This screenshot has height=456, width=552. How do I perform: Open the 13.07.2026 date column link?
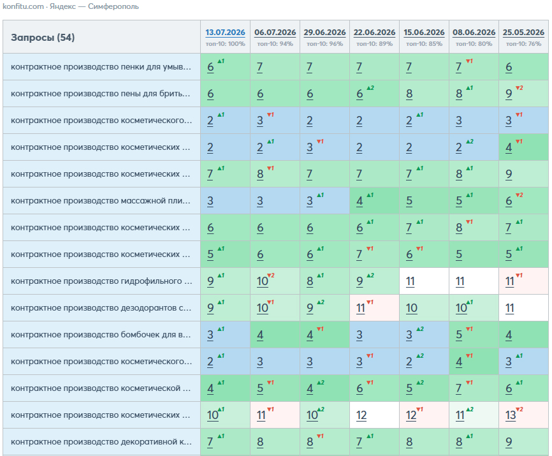coord(225,33)
